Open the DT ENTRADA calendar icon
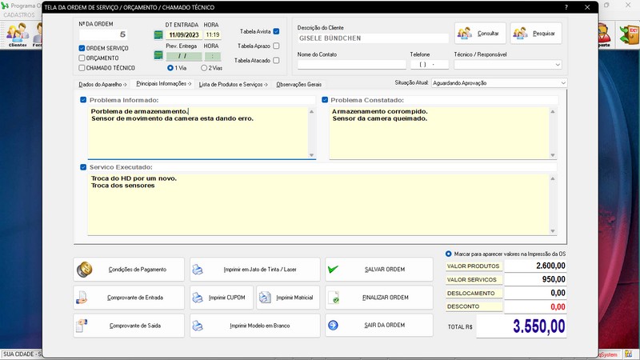The height and width of the screenshot is (360, 640). pyautogui.click(x=158, y=35)
